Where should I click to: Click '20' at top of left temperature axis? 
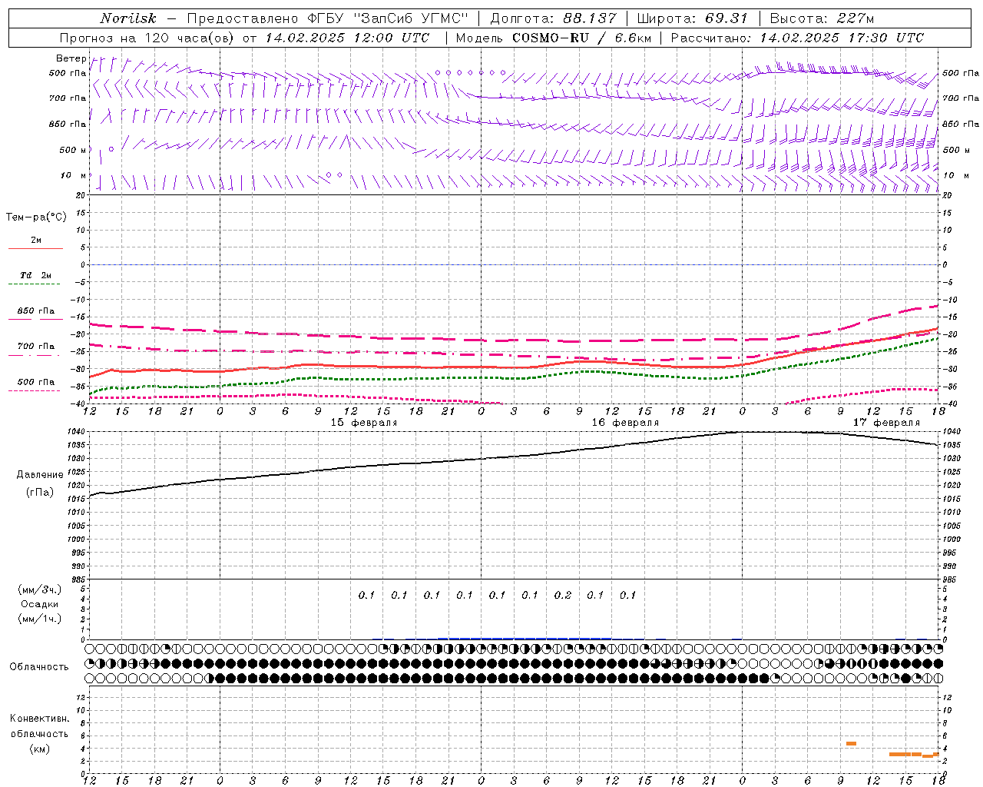tap(81, 195)
